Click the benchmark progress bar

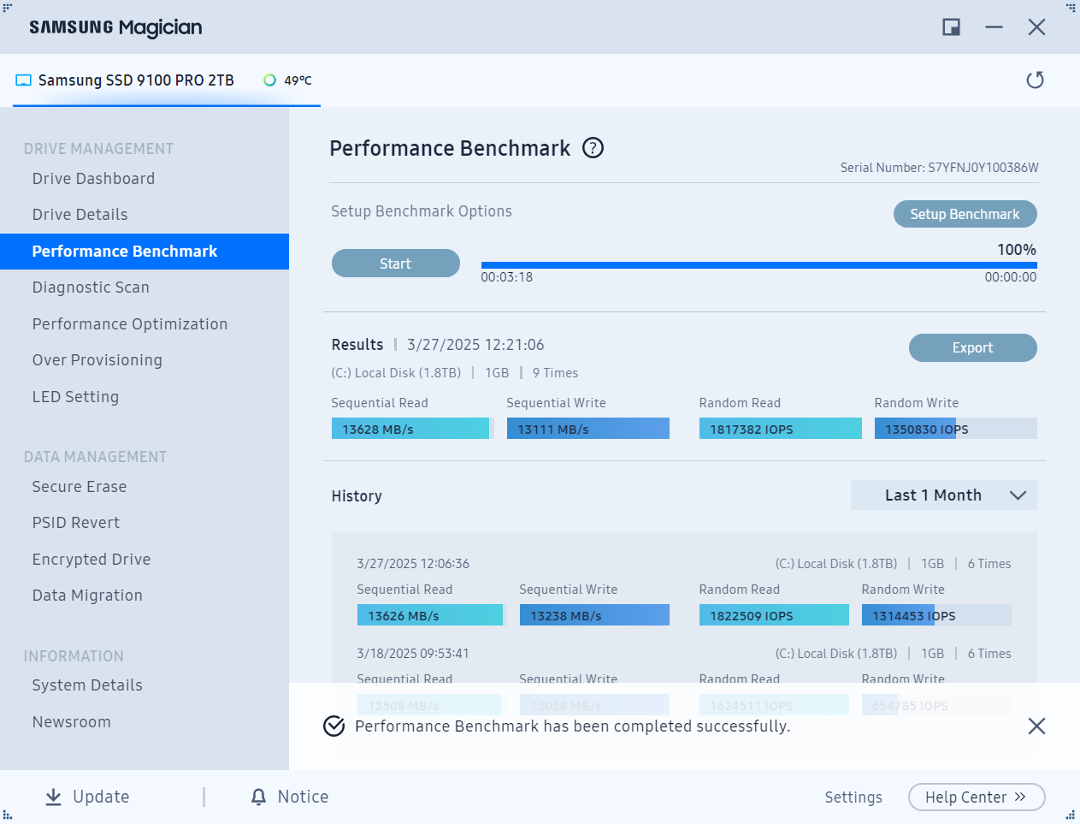click(758, 265)
